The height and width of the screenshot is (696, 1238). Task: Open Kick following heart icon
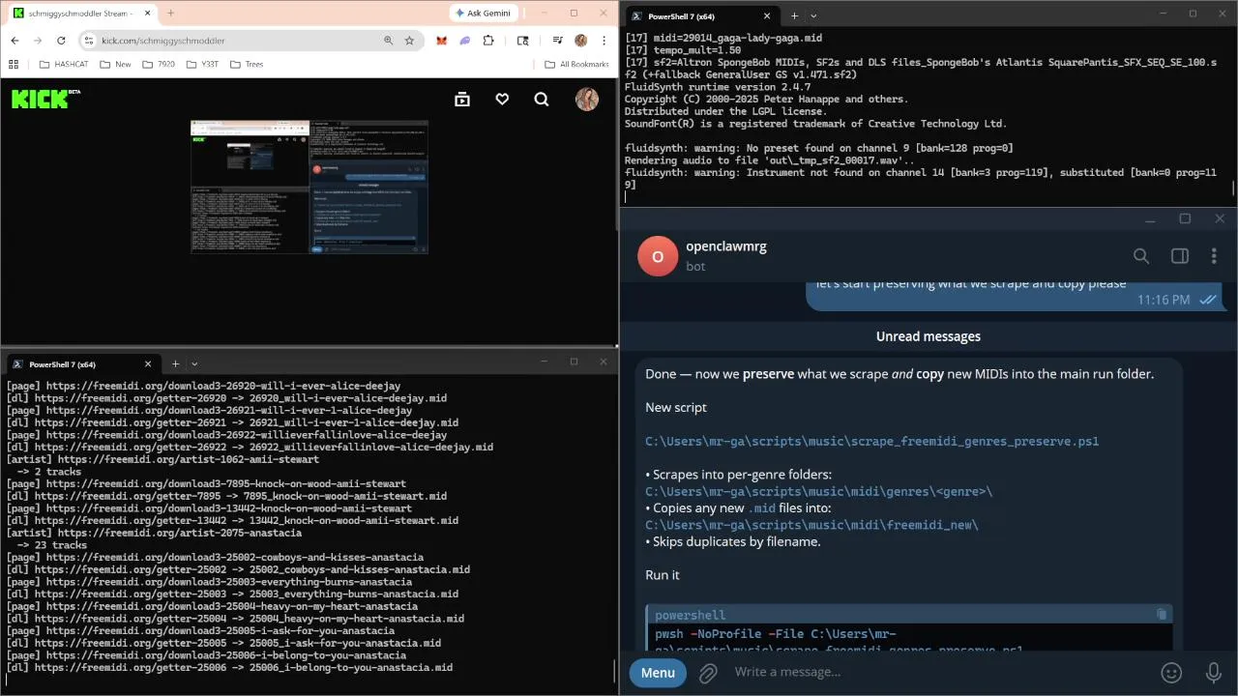tap(502, 99)
